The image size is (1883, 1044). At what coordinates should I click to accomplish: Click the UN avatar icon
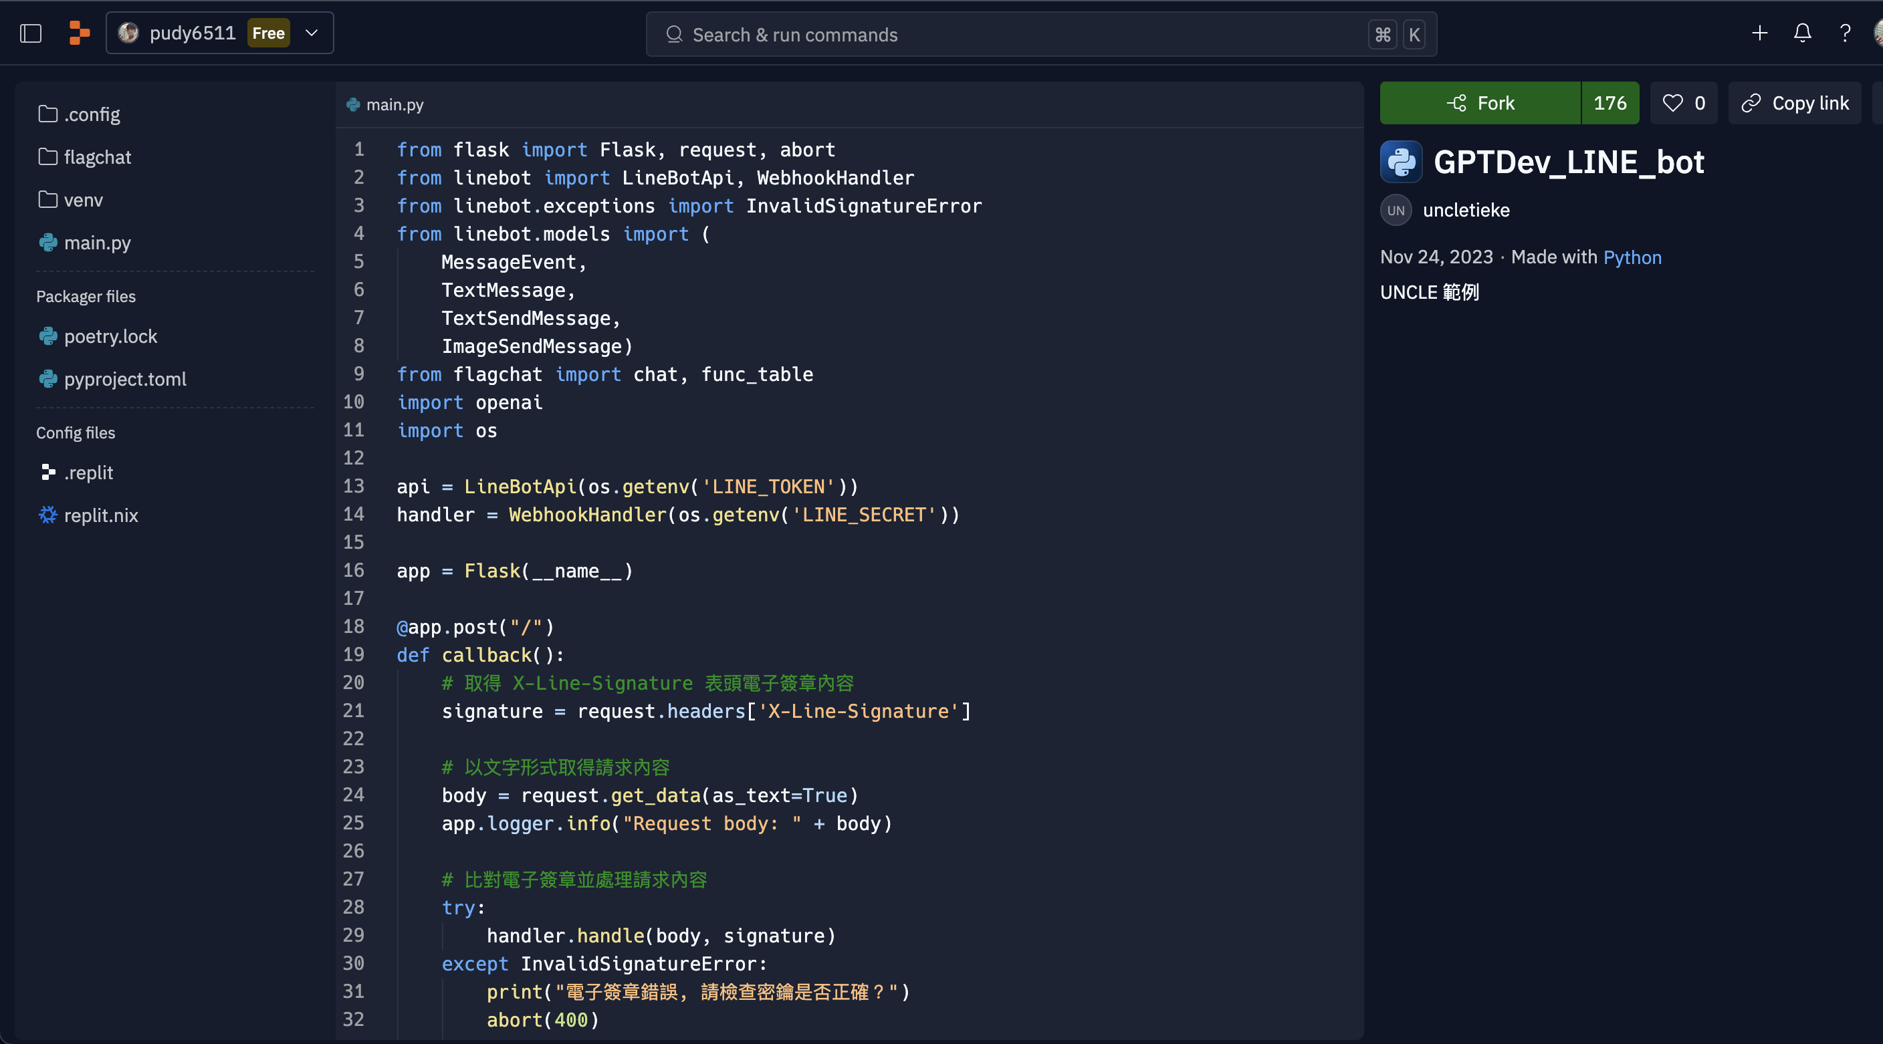coord(1396,211)
